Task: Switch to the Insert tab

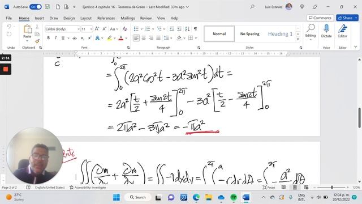Action: pyautogui.click(x=39, y=18)
